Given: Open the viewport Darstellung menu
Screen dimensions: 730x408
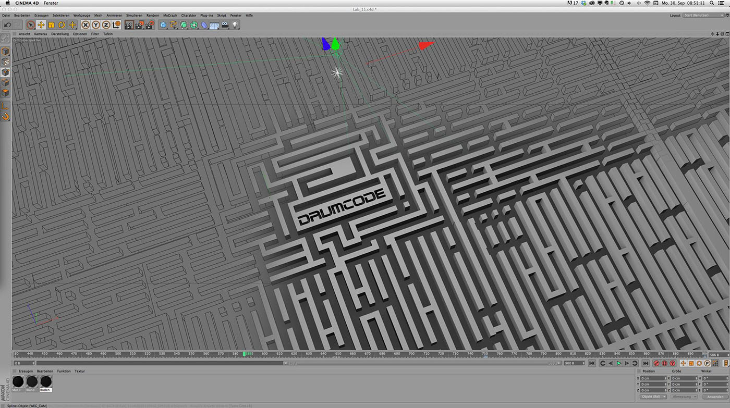Looking at the screenshot, I should [60, 34].
